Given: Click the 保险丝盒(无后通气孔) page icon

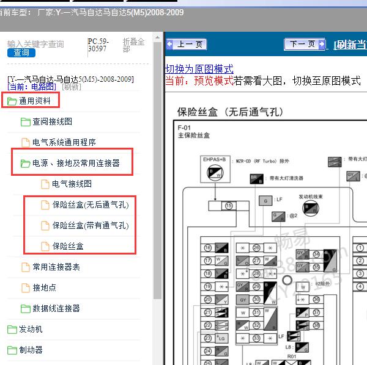Looking at the screenshot, I should click(45, 205).
